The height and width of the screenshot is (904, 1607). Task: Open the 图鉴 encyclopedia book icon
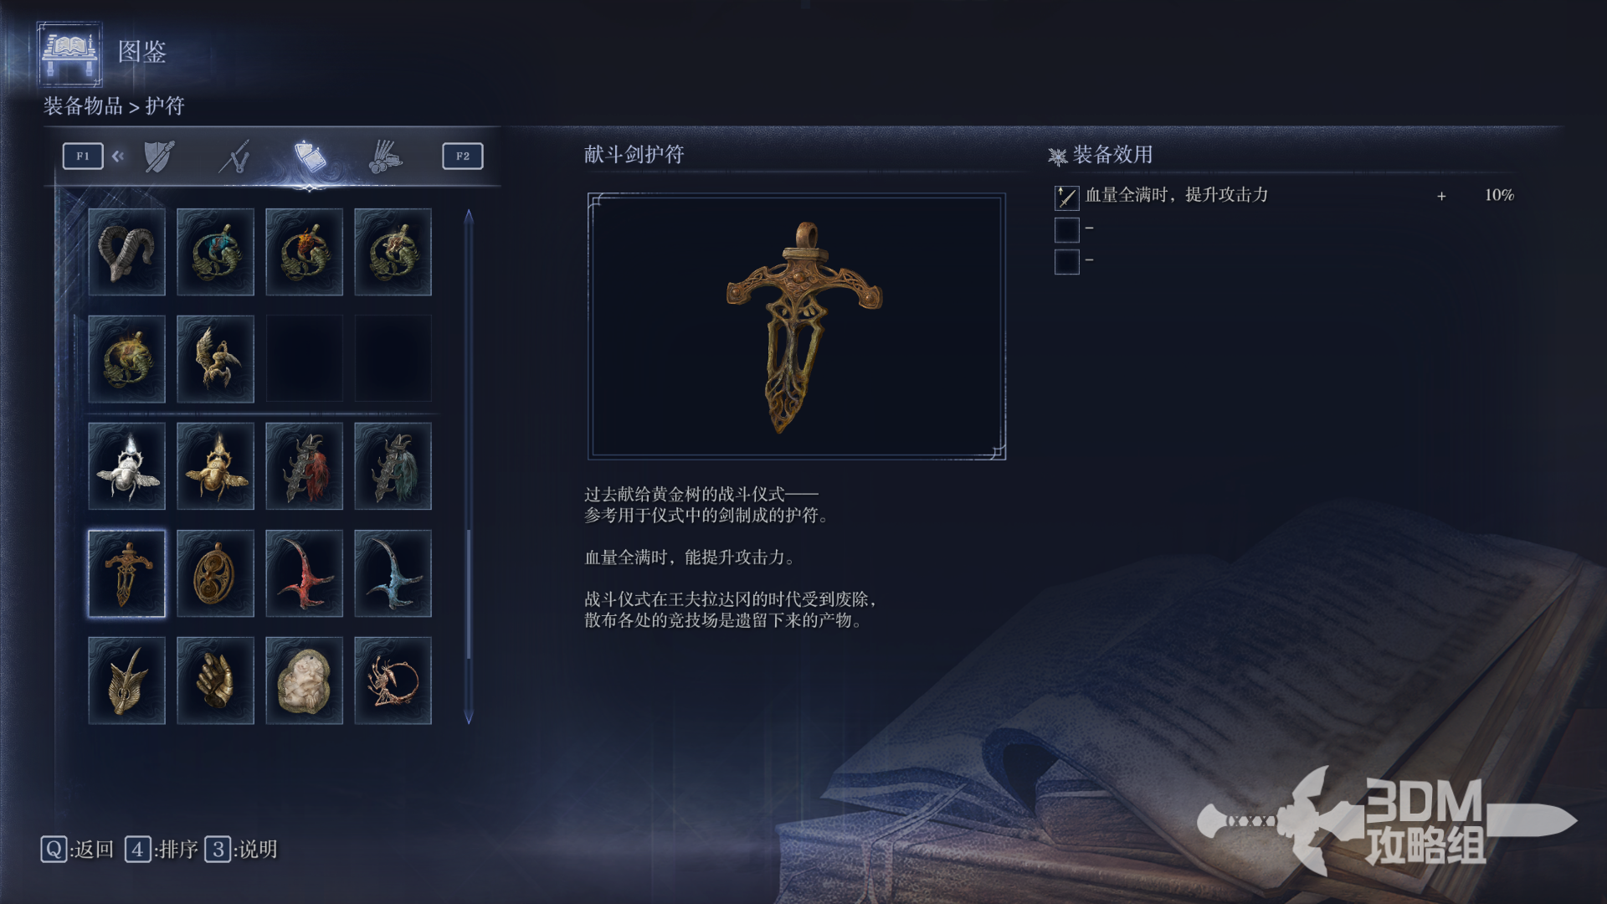pyautogui.click(x=70, y=54)
